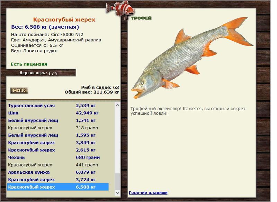Select Красногубый жерех 3,849 кг entry

tap(58, 143)
